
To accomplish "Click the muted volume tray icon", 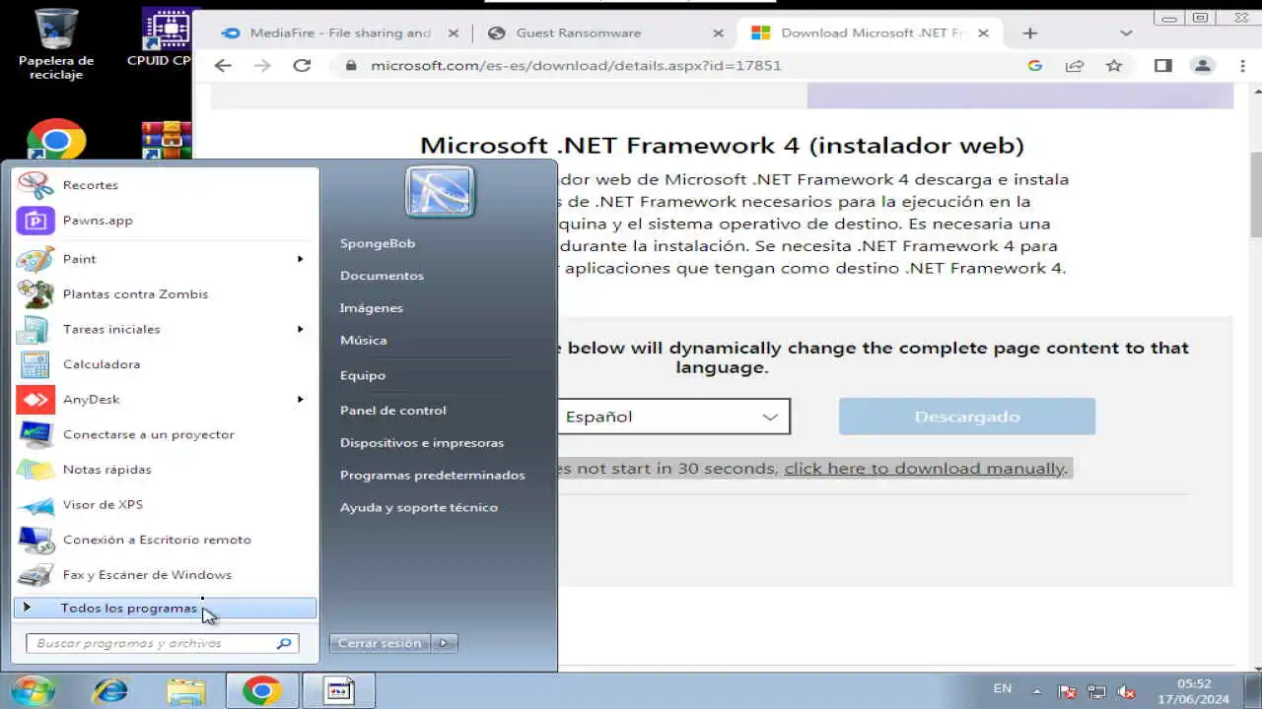I will click(1128, 692).
